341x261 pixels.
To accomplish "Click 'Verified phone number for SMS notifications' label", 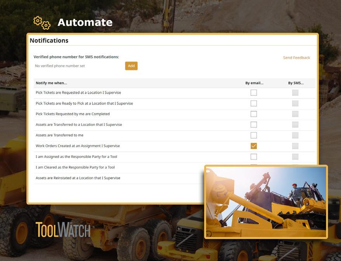I will [x=76, y=57].
